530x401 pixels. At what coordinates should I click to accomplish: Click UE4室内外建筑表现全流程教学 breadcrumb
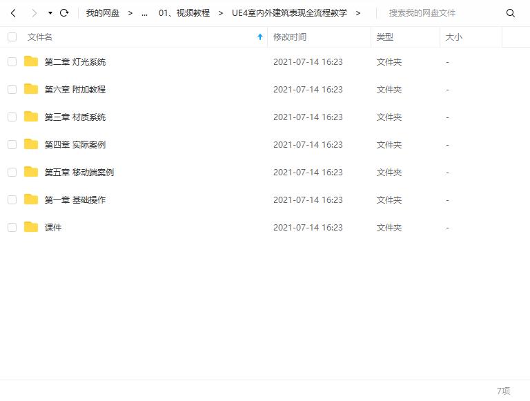pyautogui.click(x=289, y=13)
